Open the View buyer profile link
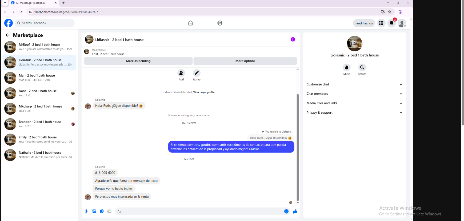464x221 pixels. point(204,92)
